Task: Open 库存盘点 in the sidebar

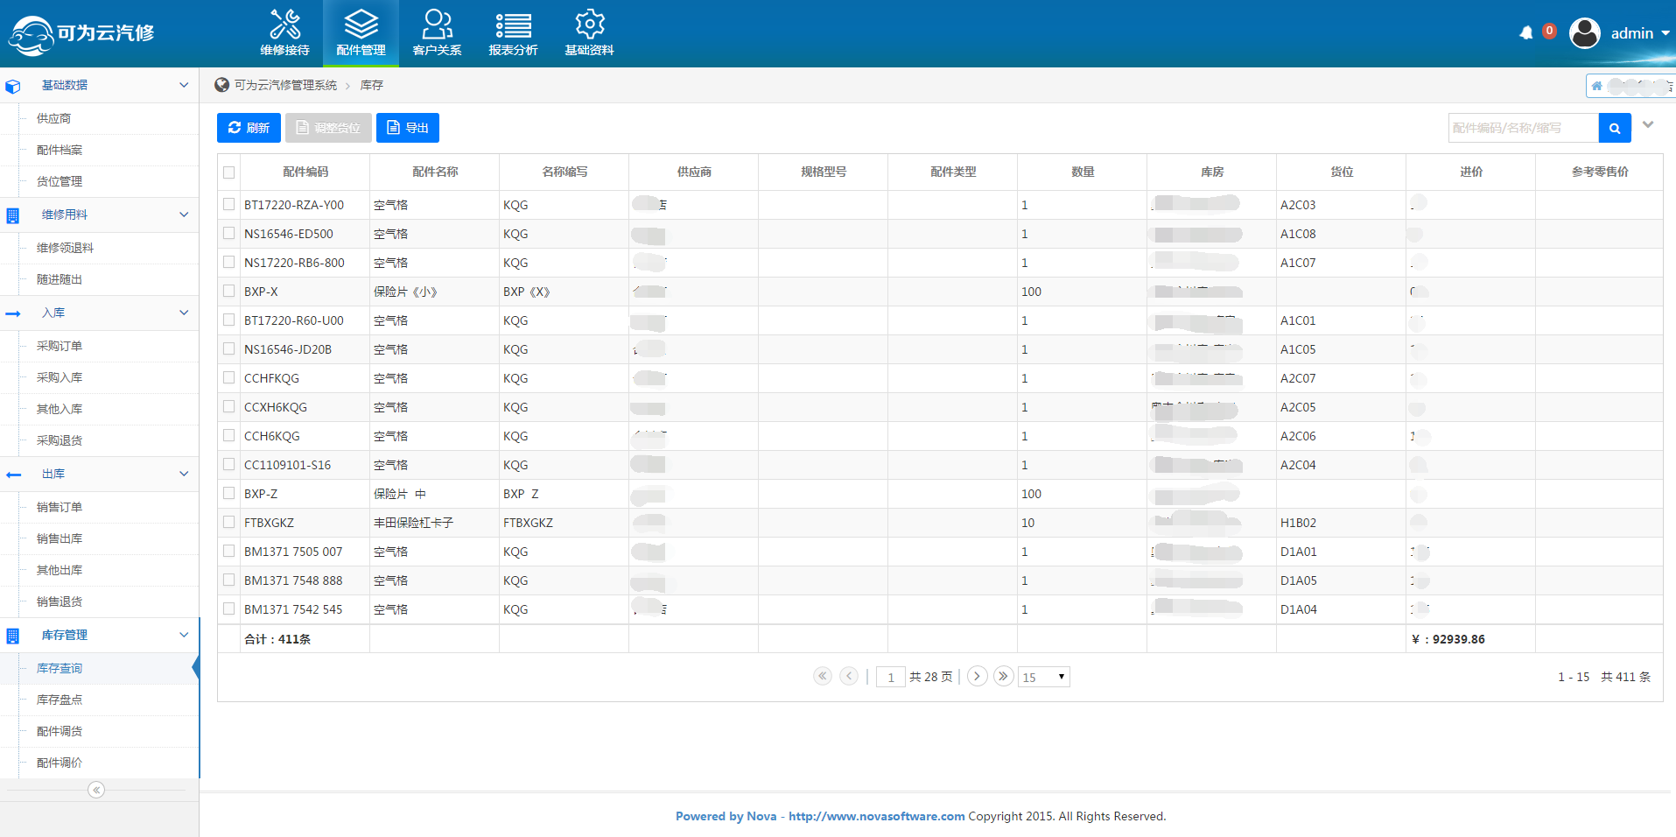Action: [60, 700]
